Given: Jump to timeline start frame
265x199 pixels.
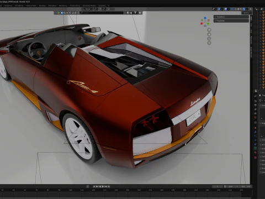Looking at the screenshot, I should (x=94, y=186).
